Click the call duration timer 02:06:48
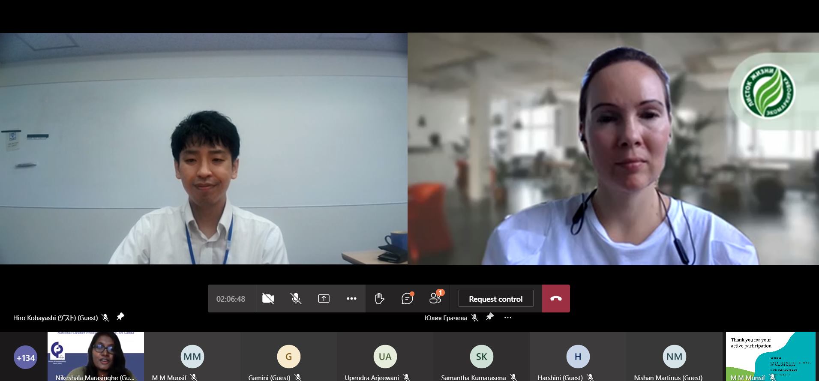 (x=231, y=299)
